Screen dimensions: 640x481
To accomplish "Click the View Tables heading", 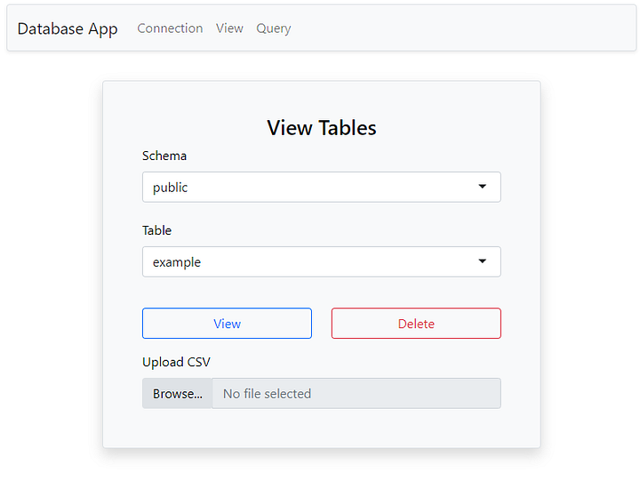I will coord(322,128).
